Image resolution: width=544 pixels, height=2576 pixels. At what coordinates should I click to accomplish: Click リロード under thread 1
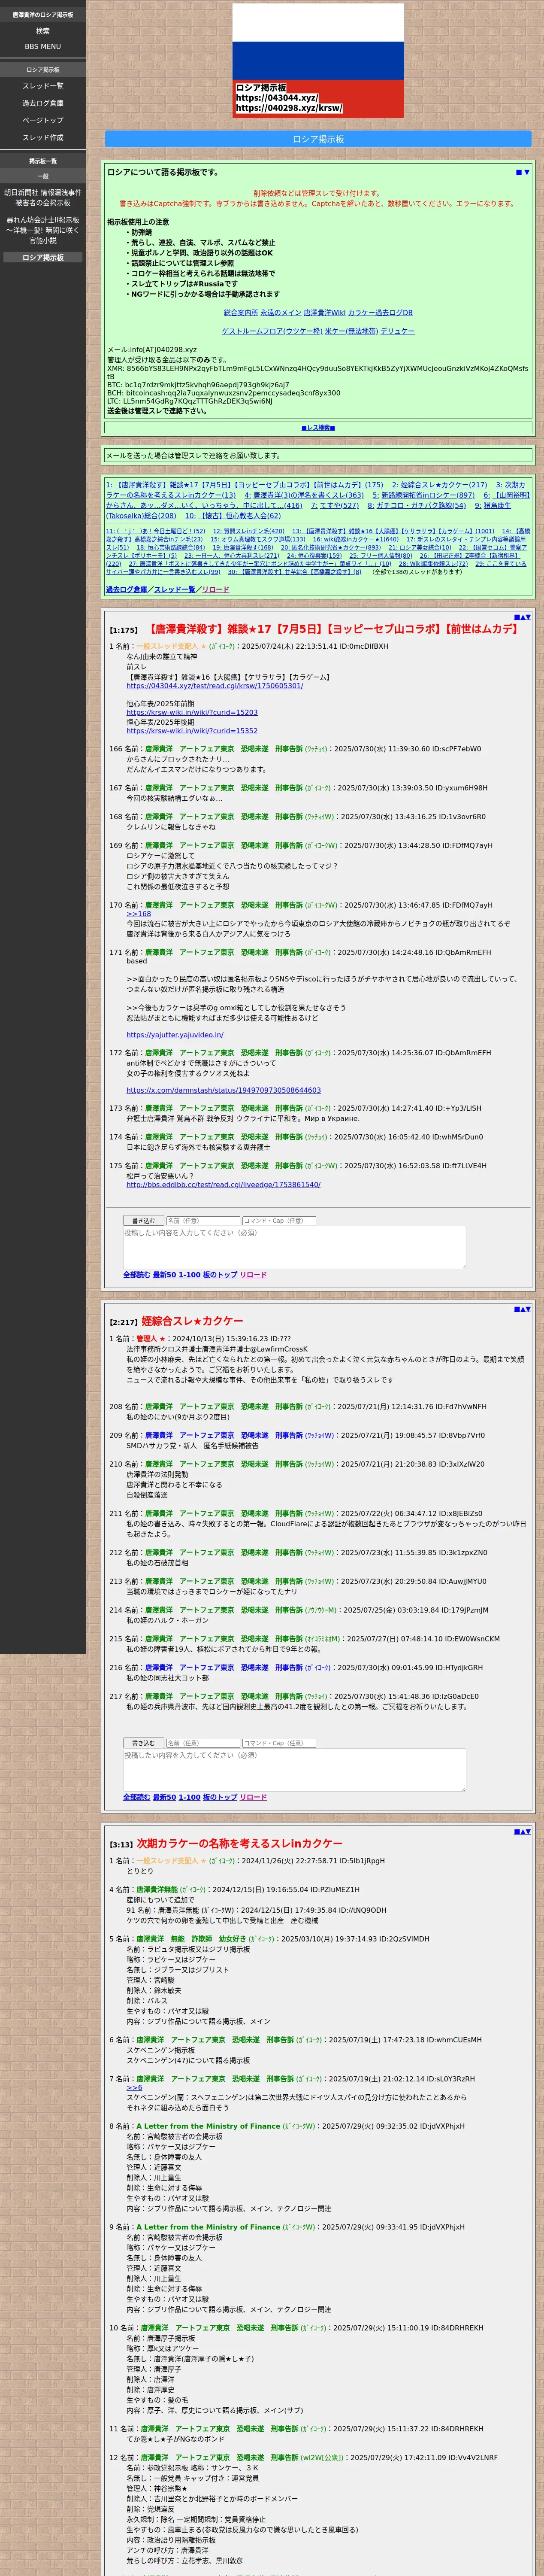pyautogui.click(x=253, y=1275)
